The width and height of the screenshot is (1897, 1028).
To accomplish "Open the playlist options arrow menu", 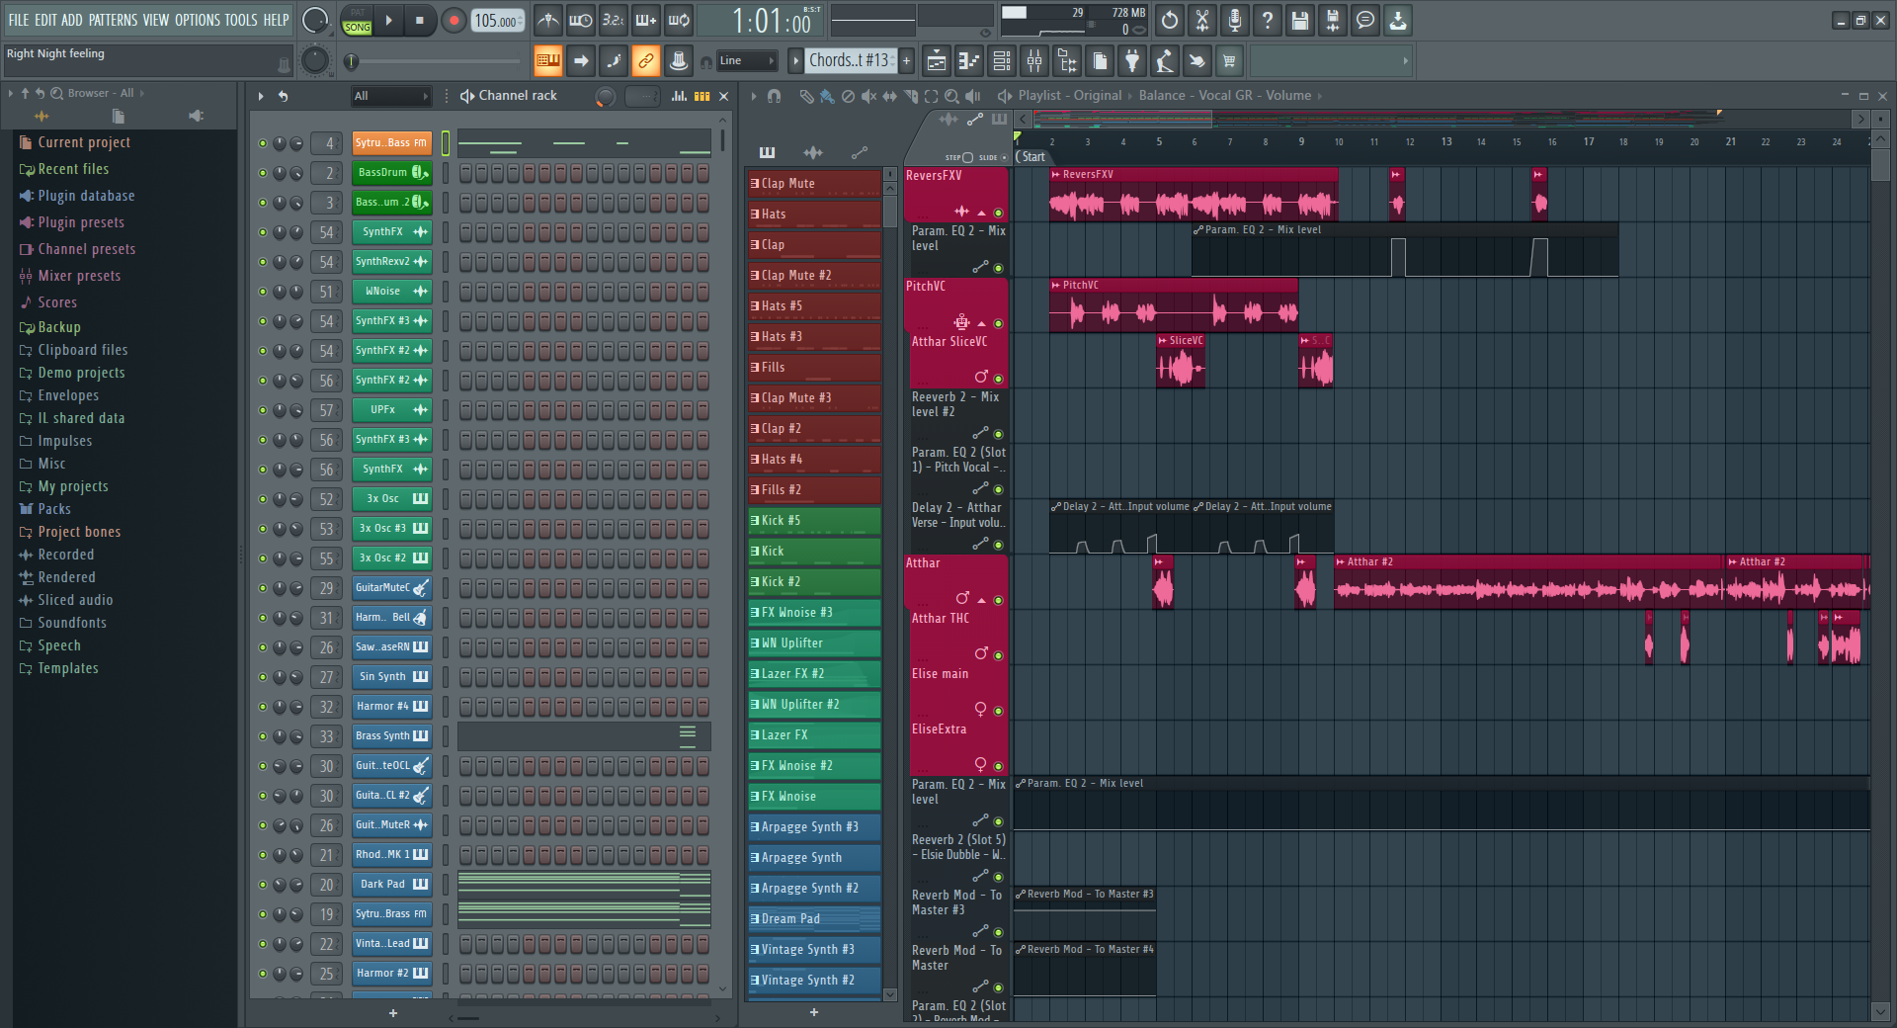I will tap(753, 96).
